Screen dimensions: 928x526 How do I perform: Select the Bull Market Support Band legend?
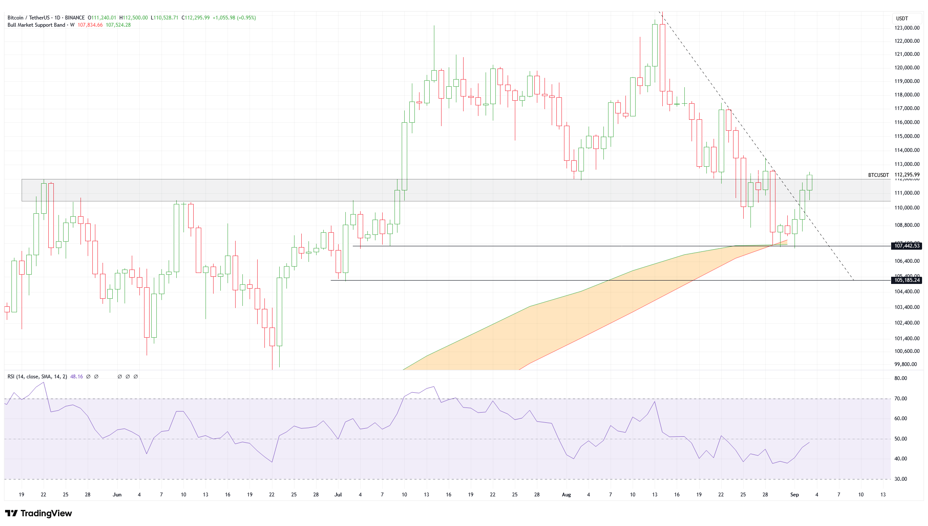[x=36, y=25]
